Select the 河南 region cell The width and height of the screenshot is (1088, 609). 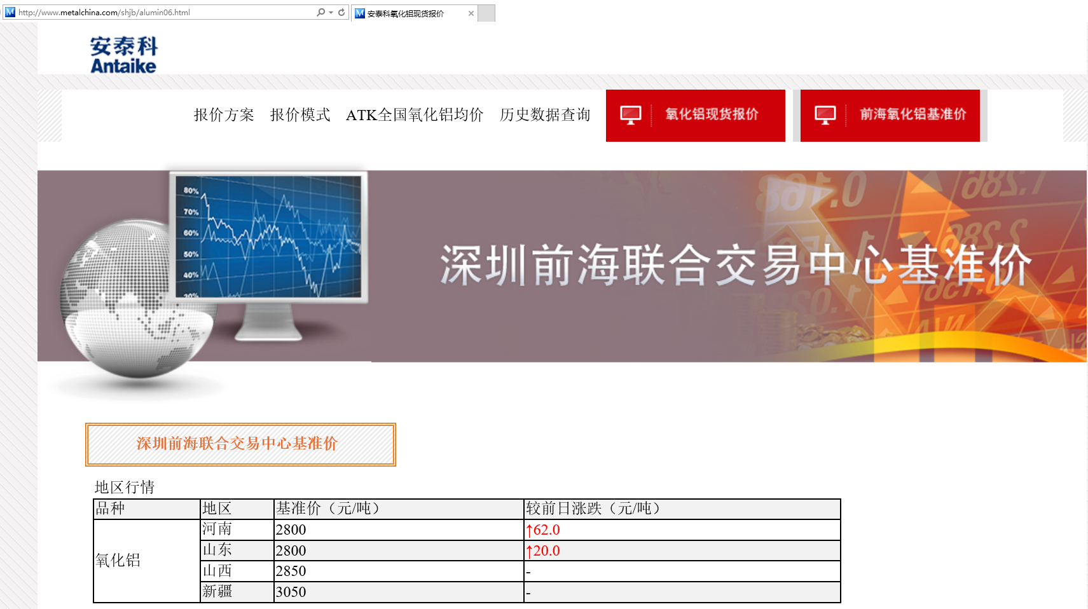point(237,530)
